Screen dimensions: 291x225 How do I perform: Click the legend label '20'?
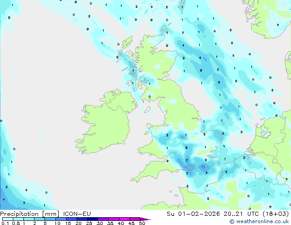click(78, 223)
